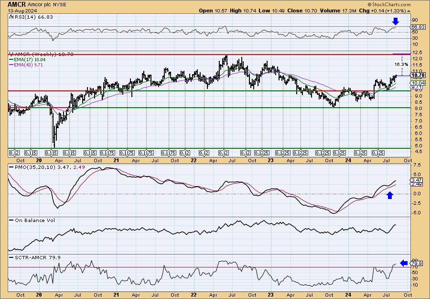This screenshot has width=430, height=299.
Task: Click the AMCR (Weekly) price legend label
Action: click(43, 55)
